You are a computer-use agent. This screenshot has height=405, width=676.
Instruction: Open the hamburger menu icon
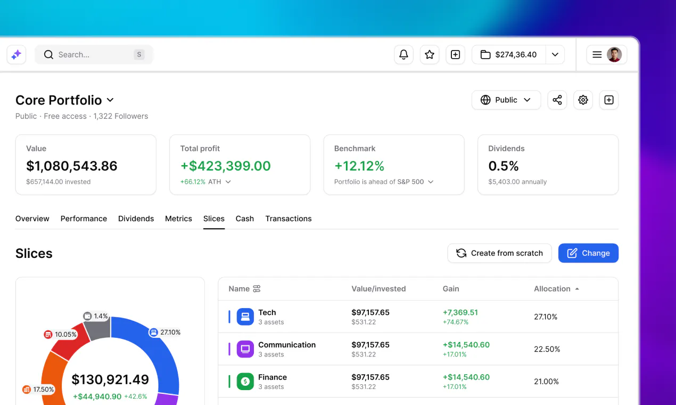pos(597,54)
